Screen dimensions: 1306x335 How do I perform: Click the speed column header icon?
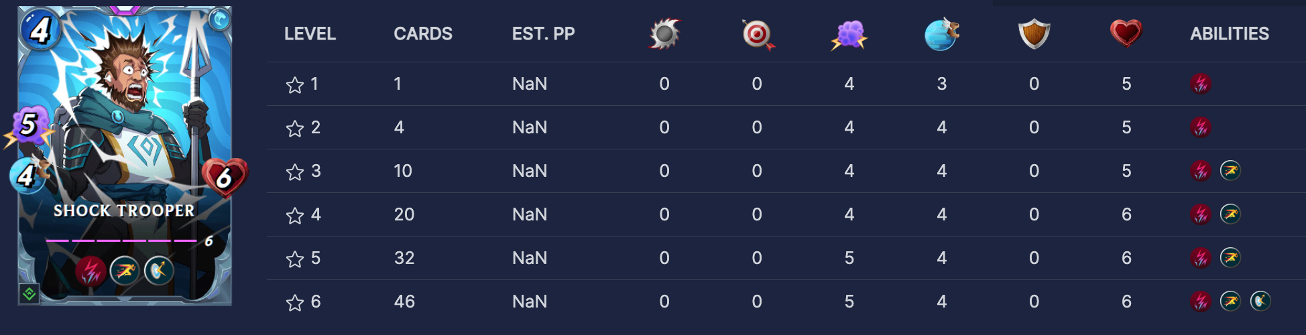[x=941, y=34]
